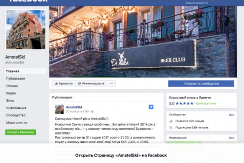Screen dimensions: 244x163
Task: Click the Забыли аккаунт? link
Action: (197, 3)
